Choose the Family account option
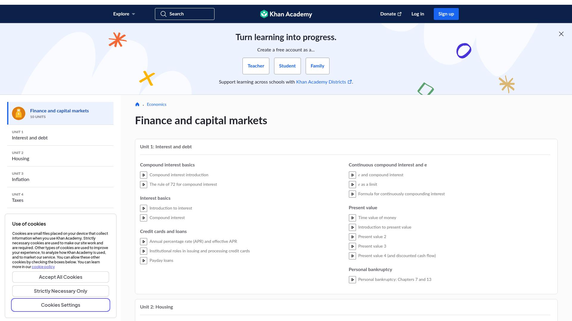The height and width of the screenshot is (321, 572). tap(317, 66)
